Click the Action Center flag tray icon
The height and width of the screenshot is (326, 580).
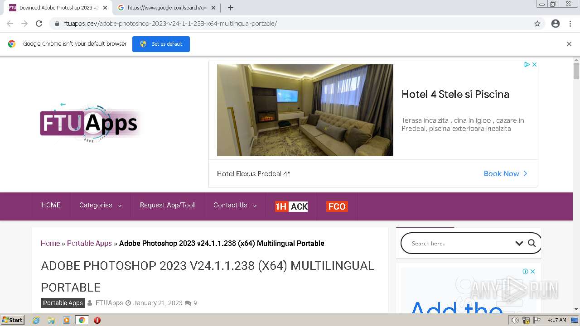pyautogui.click(x=537, y=320)
